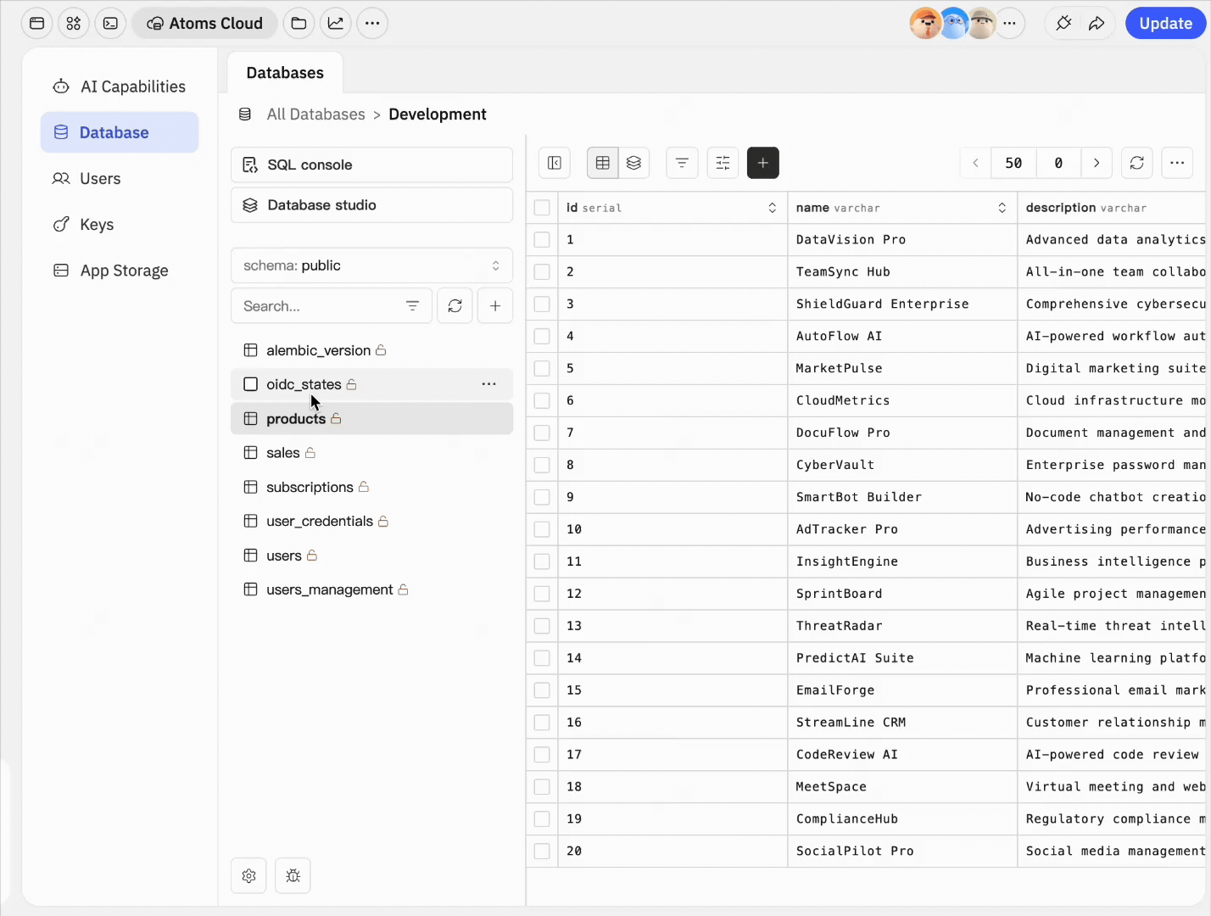Check the row checkbox for MarketPulse
The image size is (1211, 916).
[x=542, y=368]
